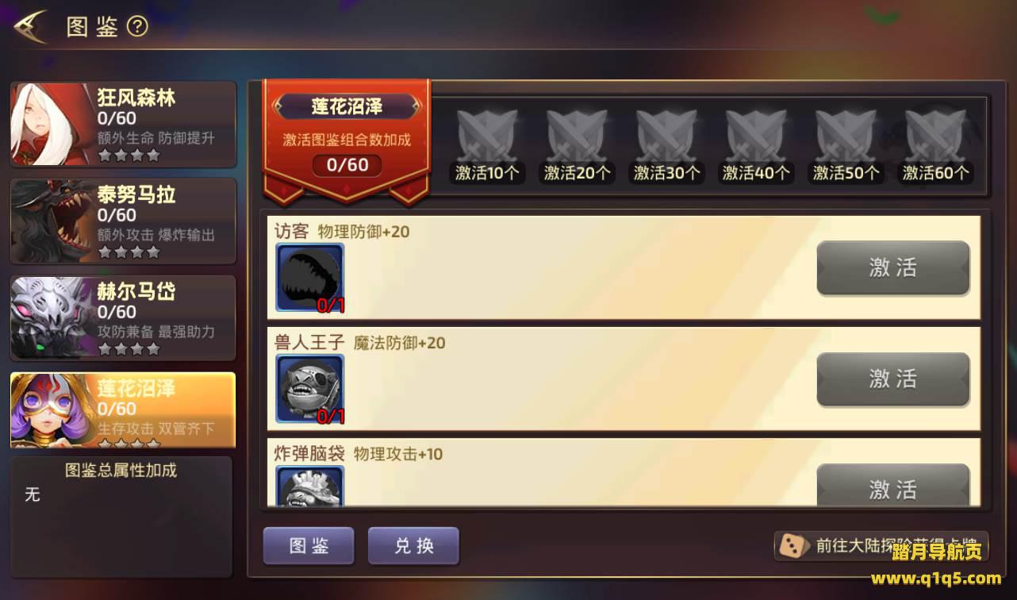Click the 炸弹脑袋 card portrait
Viewport: 1017px width, 600px height.
[310, 486]
